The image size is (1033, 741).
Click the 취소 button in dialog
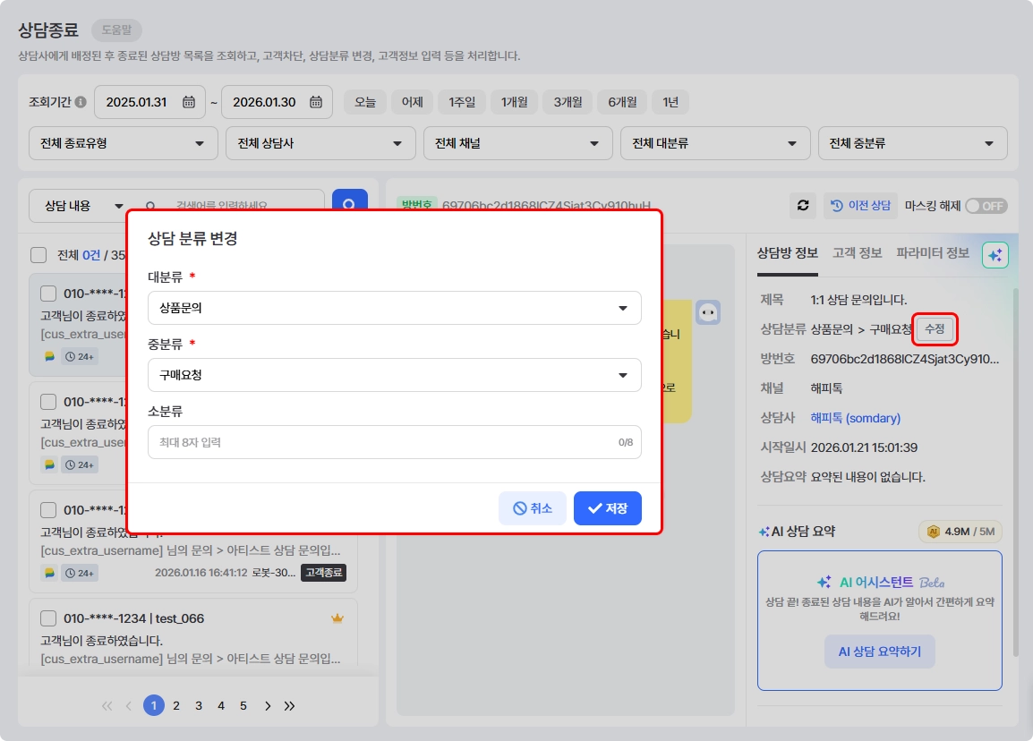[533, 507]
